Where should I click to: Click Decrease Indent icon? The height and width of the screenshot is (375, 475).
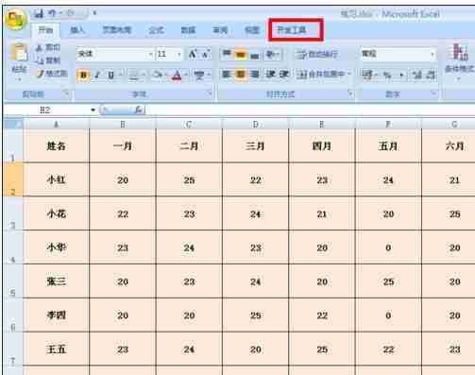coord(270,75)
